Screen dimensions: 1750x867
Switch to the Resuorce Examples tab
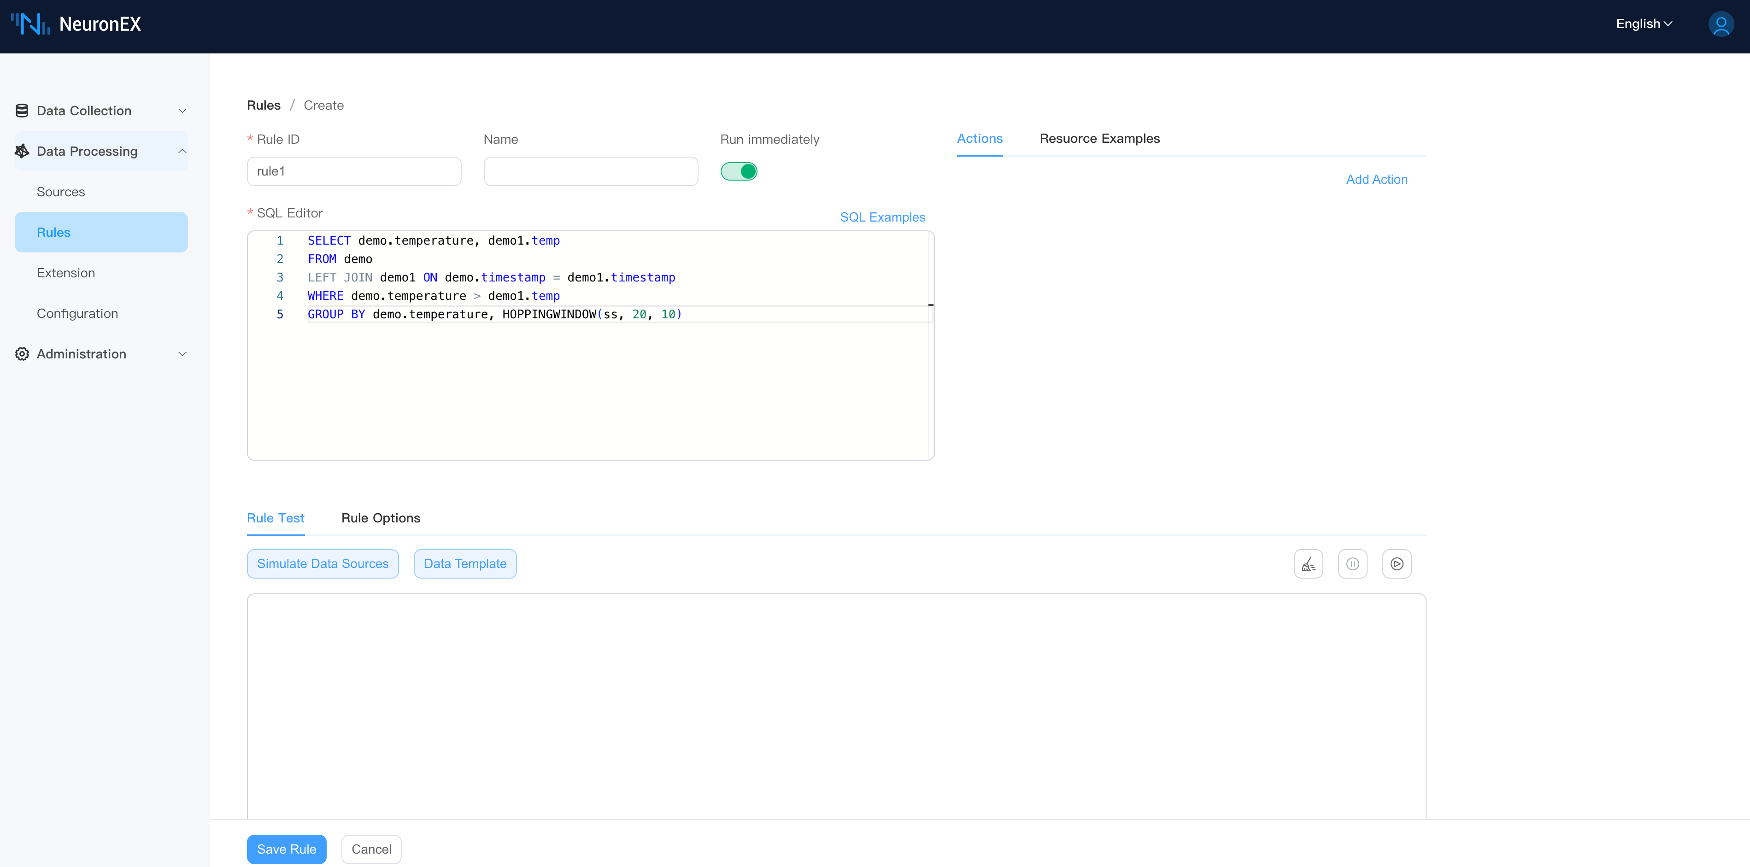(1099, 139)
